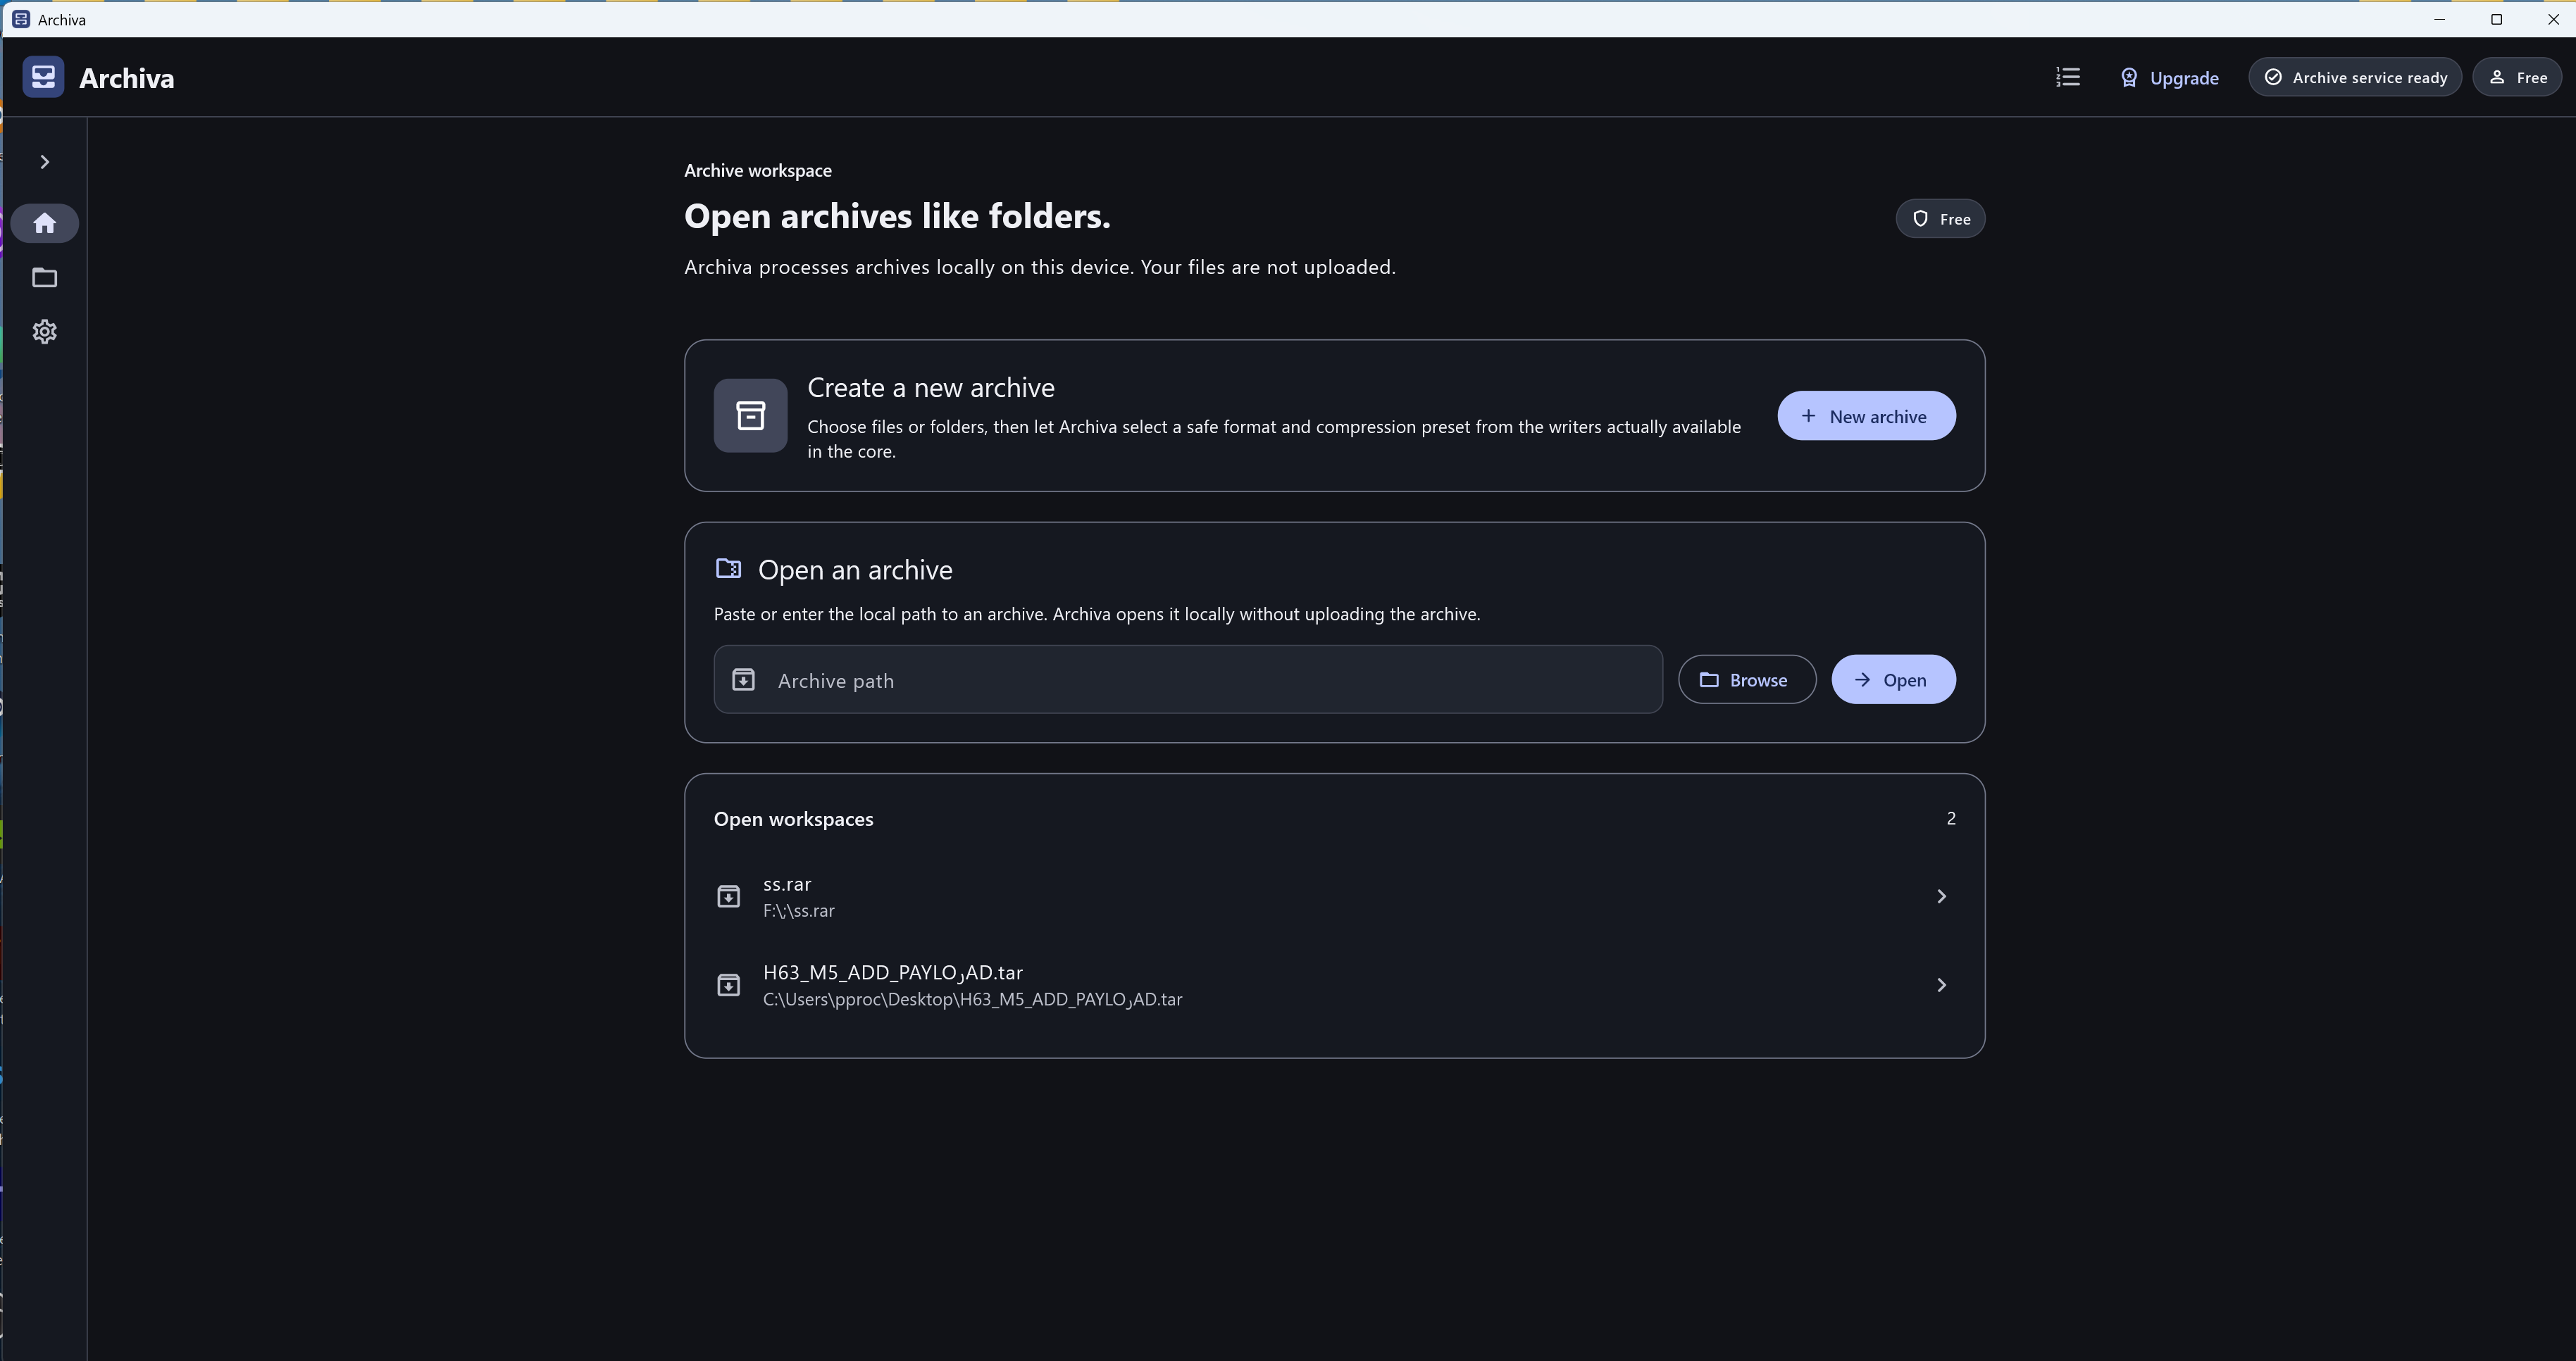This screenshot has height=1361, width=2576.
Task: Click the New archive button
Action: [1866, 415]
